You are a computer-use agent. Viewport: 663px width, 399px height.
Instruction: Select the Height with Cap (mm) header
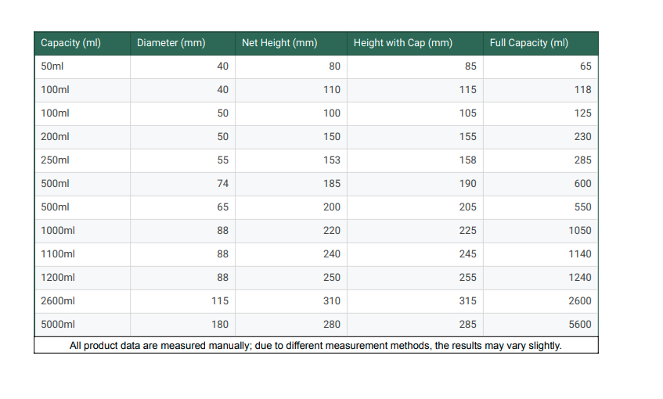coord(403,43)
